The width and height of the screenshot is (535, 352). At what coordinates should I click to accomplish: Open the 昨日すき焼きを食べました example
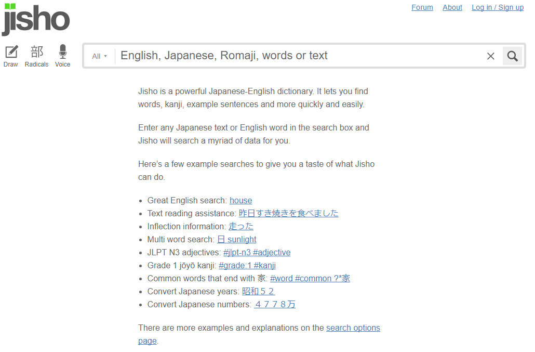pos(289,213)
